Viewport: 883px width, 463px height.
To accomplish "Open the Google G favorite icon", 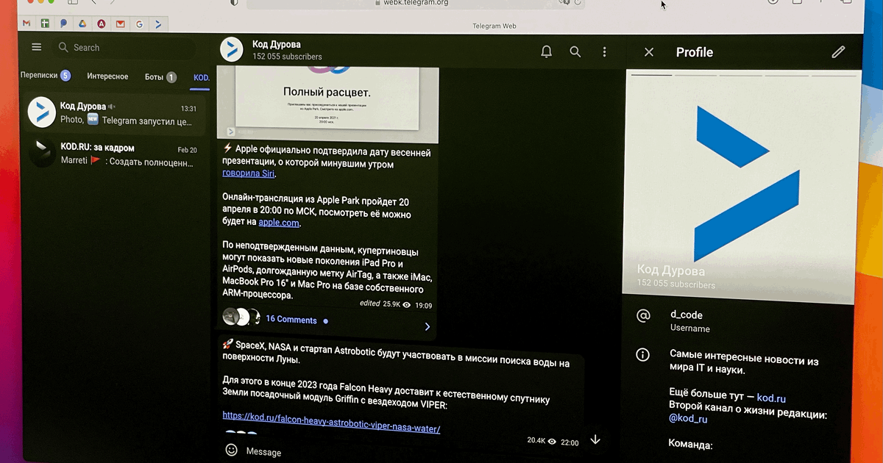I will [x=139, y=24].
